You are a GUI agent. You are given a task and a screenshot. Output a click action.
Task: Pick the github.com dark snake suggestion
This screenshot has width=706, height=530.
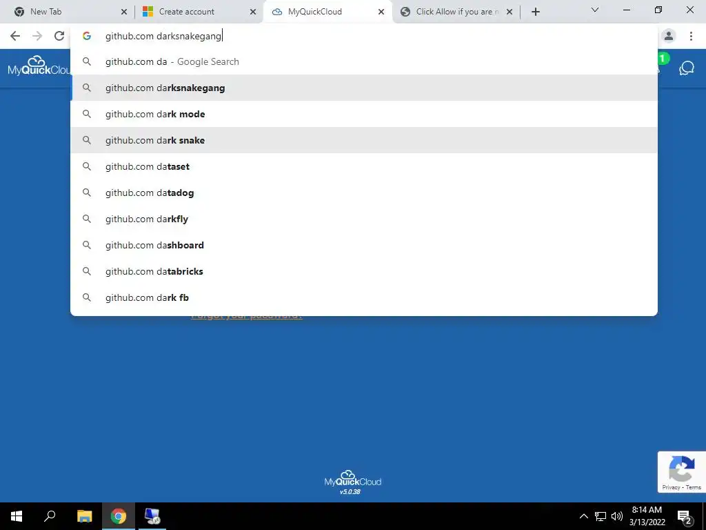tap(364, 140)
